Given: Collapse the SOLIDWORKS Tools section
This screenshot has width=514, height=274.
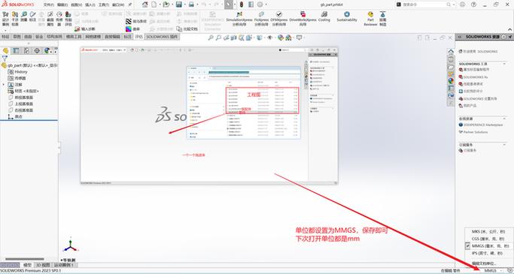Looking at the screenshot, I should 504,64.
